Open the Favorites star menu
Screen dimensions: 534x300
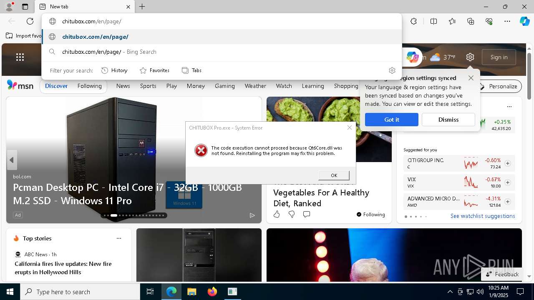(x=452, y=21)
